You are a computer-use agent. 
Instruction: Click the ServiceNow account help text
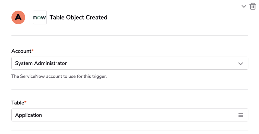tap(59, 76)
